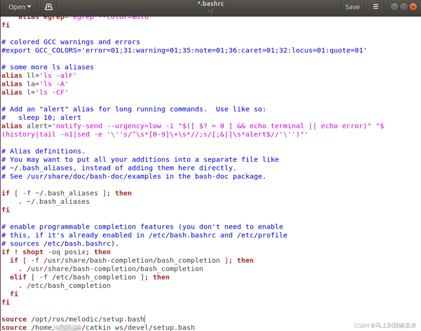Click 'elif [ -f /etc/bash_completion ]; then' line
421x331 pixels.
(89, 277)
